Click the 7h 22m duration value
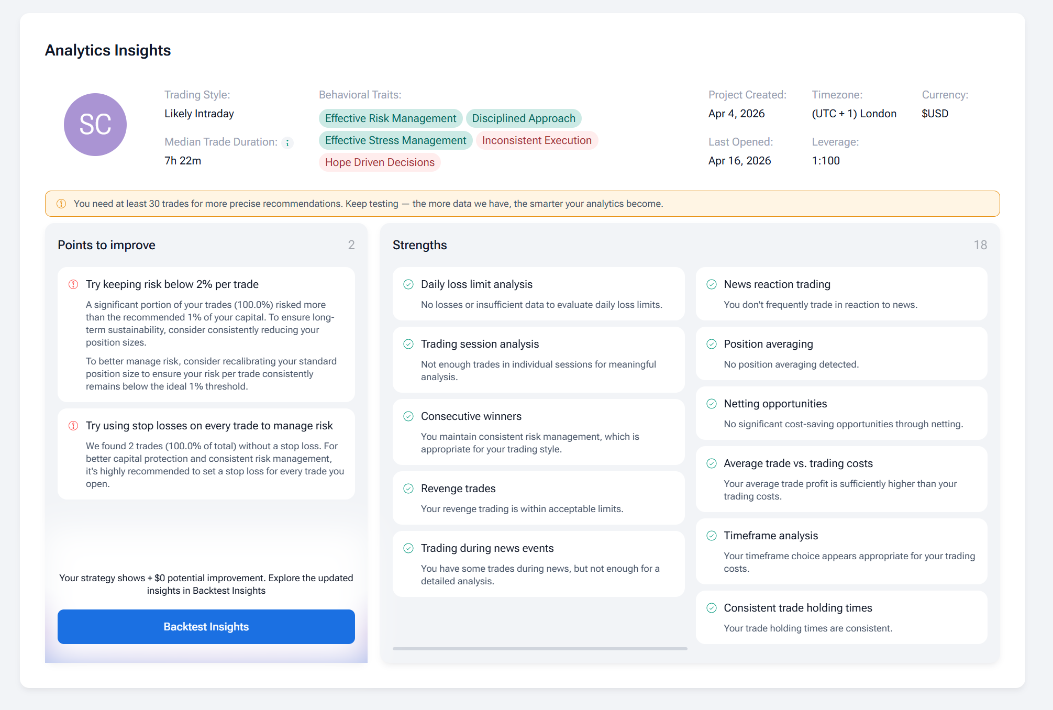Image resolution: width=1053 pixels, height=710 pixels. pos(183,161)
